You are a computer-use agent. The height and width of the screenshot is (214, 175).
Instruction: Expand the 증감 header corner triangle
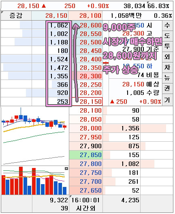point(2,13)
